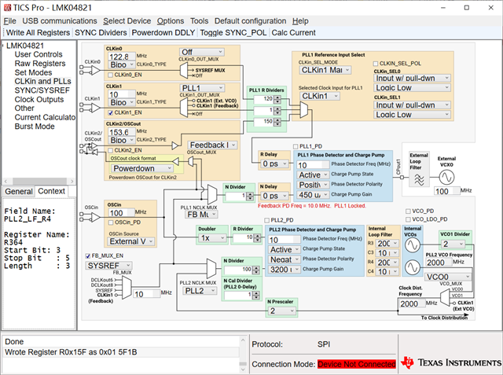Click the CLKin1_OUT_MUX multiplexer symbol
Image resolution: width=503 pixels, height=375 pixels.
point(183,108)
